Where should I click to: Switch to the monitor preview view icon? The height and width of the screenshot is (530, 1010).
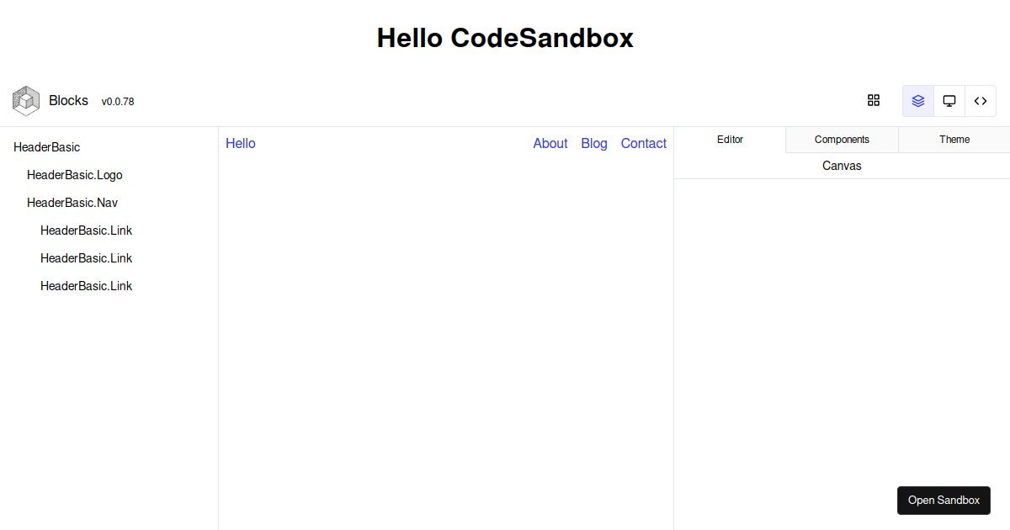(x=949, y=100)
